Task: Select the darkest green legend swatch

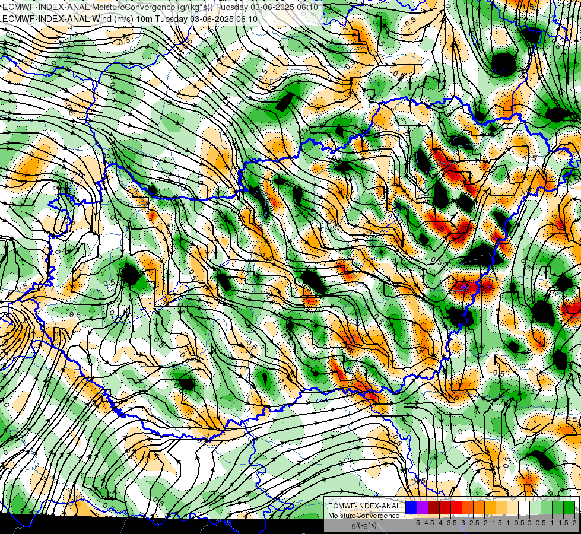Action: [x=569, y=507]
